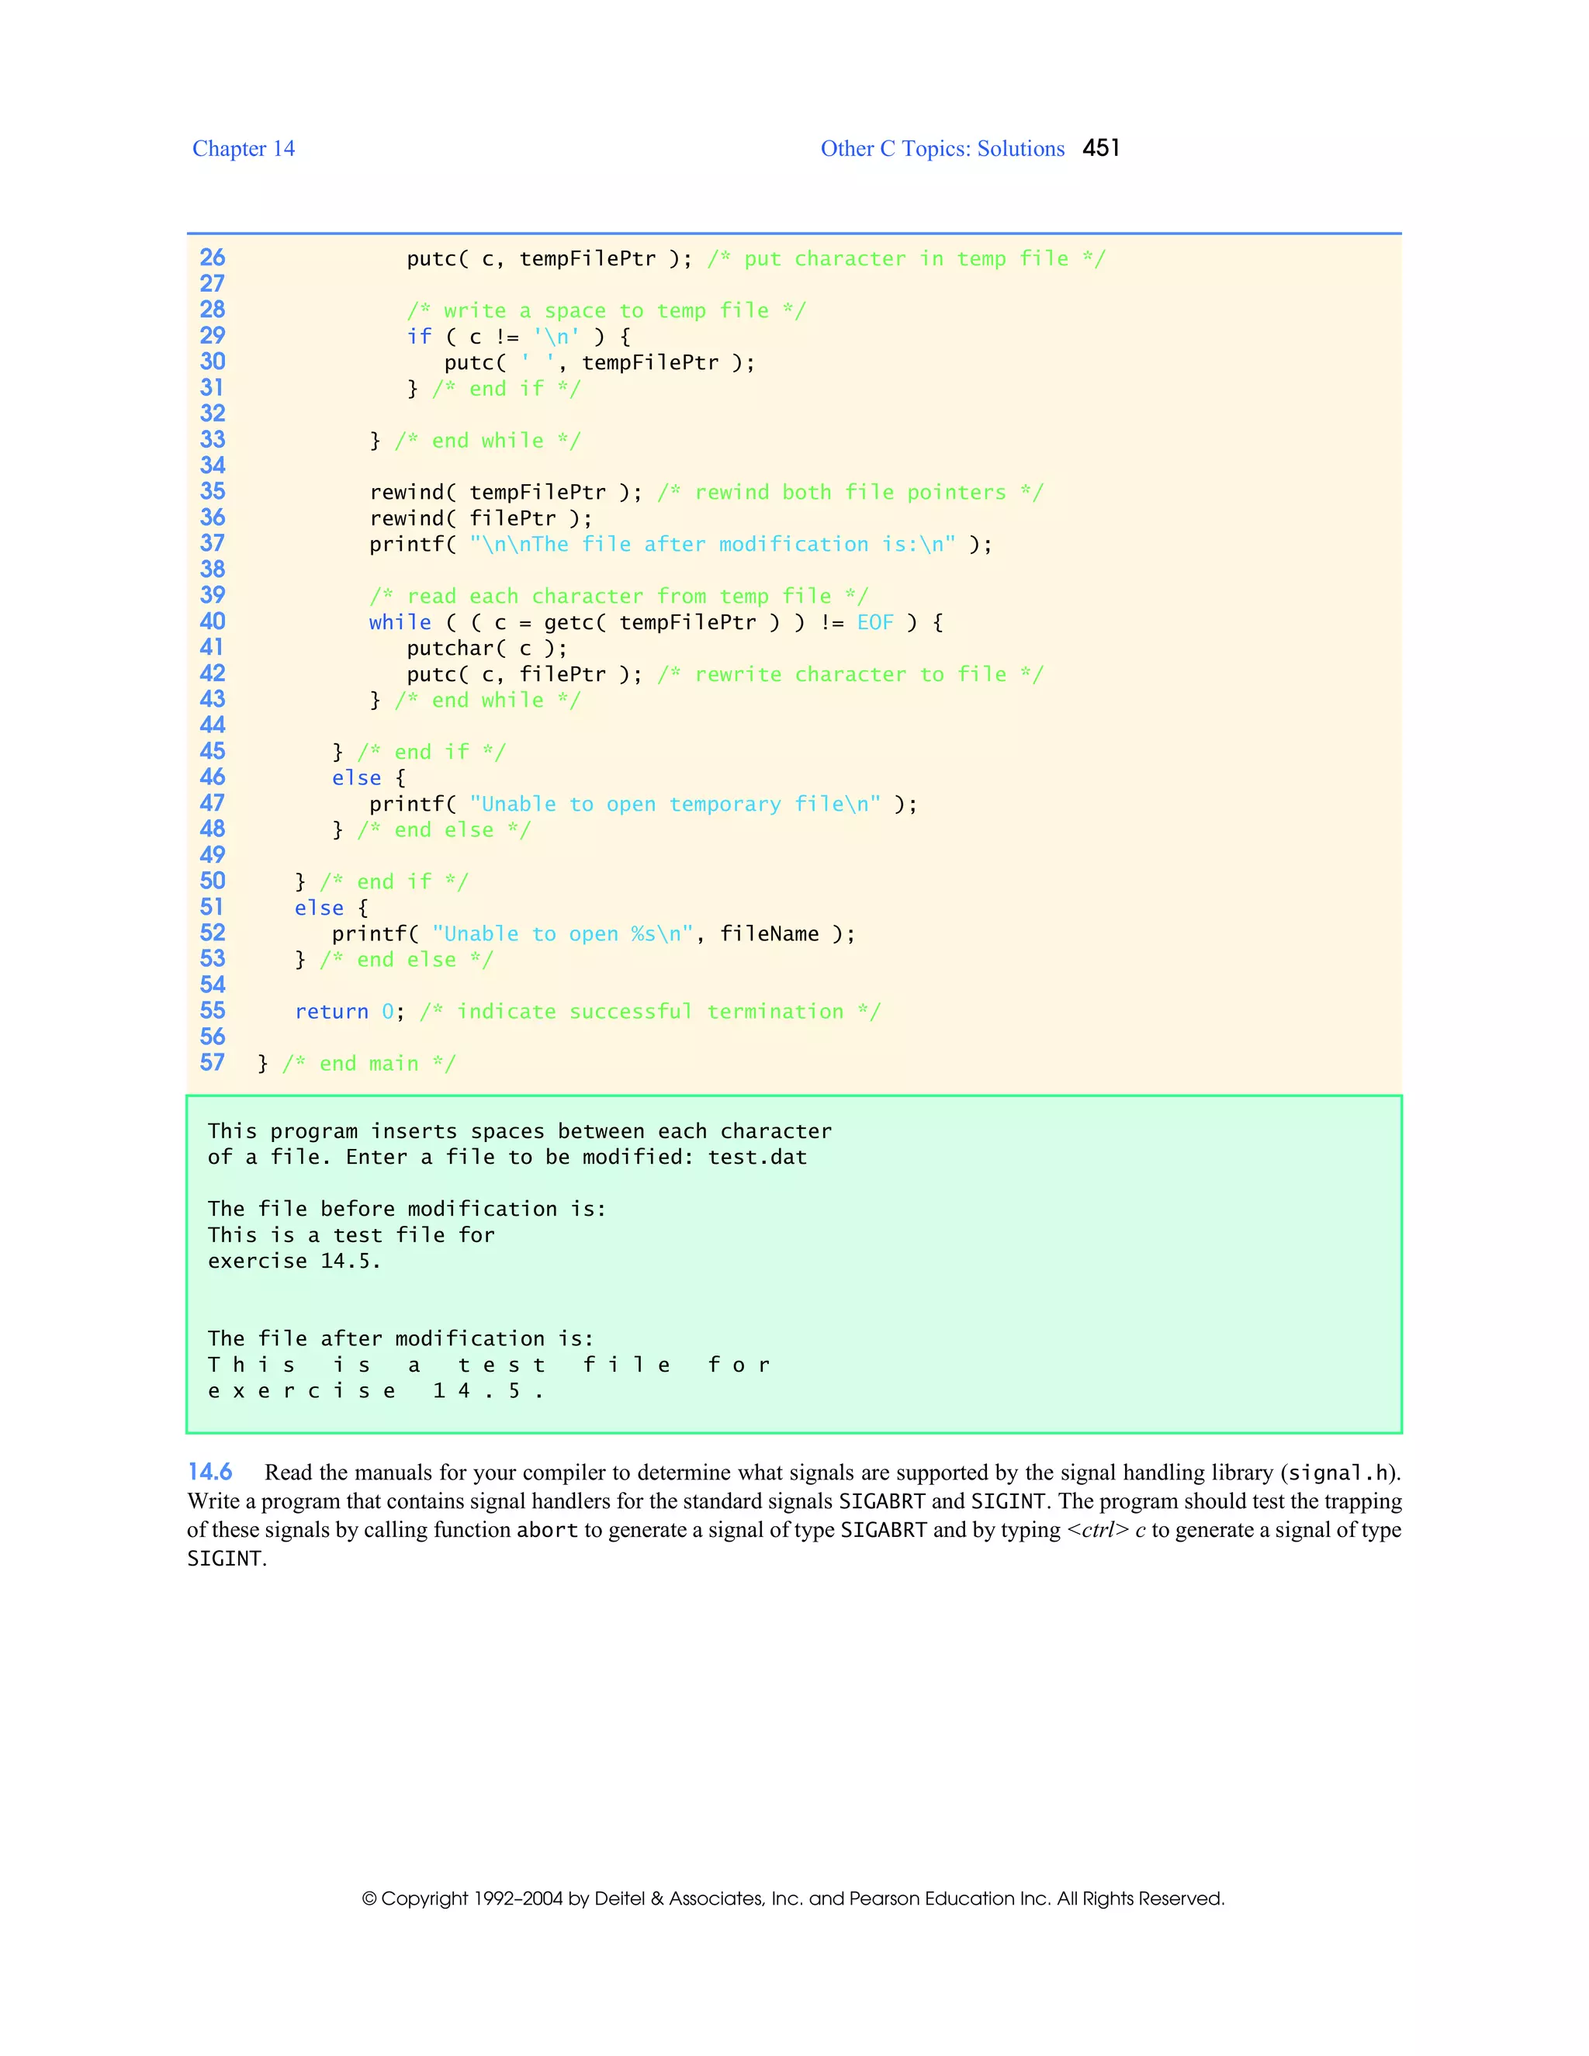Click line number 40

[213, 621]
